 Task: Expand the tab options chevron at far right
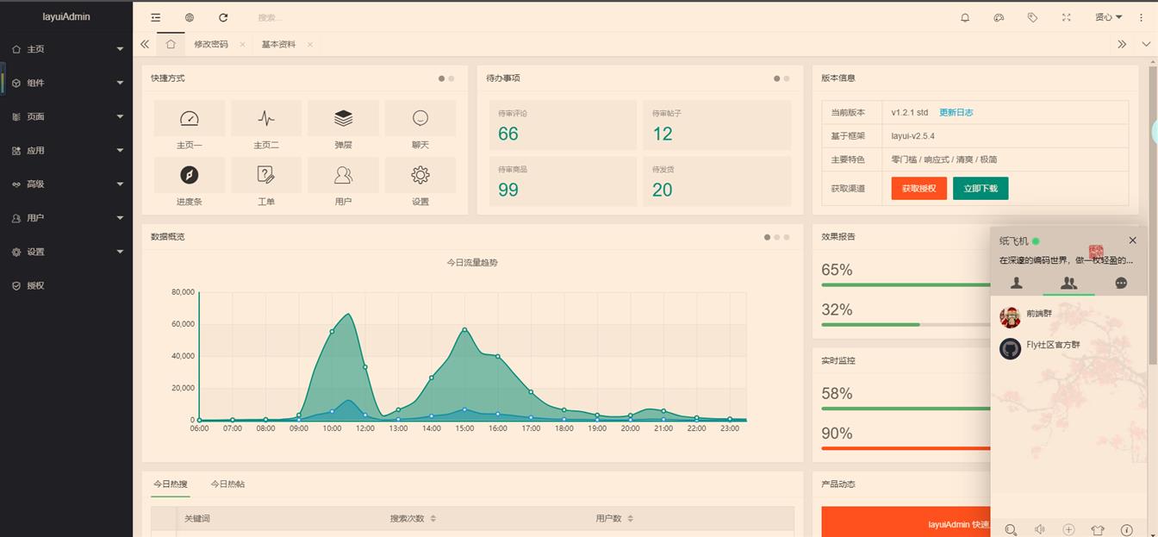(x=1146, y=44)
